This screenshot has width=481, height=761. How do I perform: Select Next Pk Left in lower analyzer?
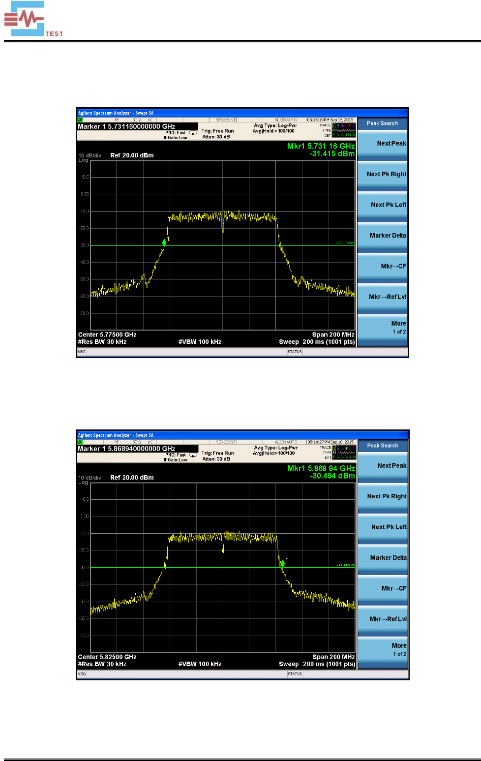[x=383, y=527]
